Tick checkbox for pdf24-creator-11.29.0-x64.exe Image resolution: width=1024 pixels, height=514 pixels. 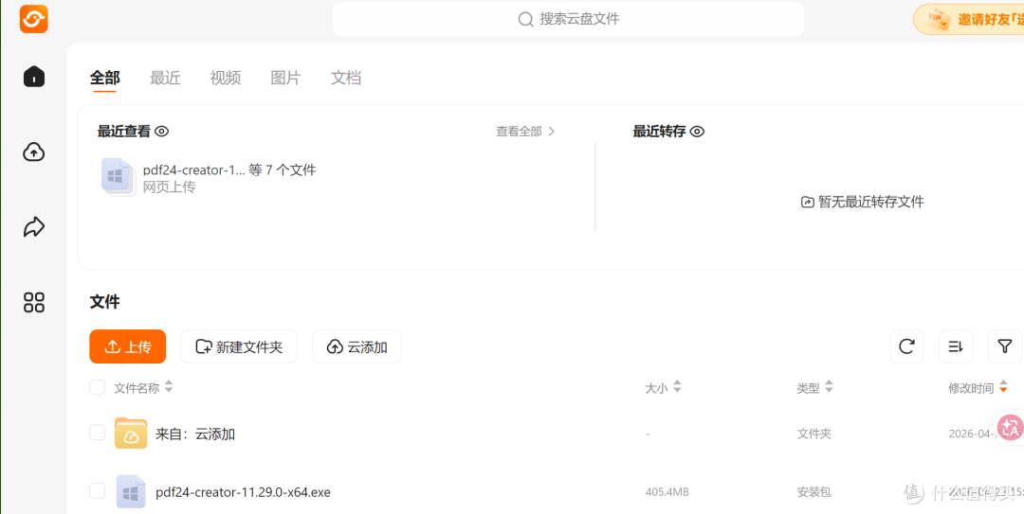pyautogui.click(x=98, y=491)
